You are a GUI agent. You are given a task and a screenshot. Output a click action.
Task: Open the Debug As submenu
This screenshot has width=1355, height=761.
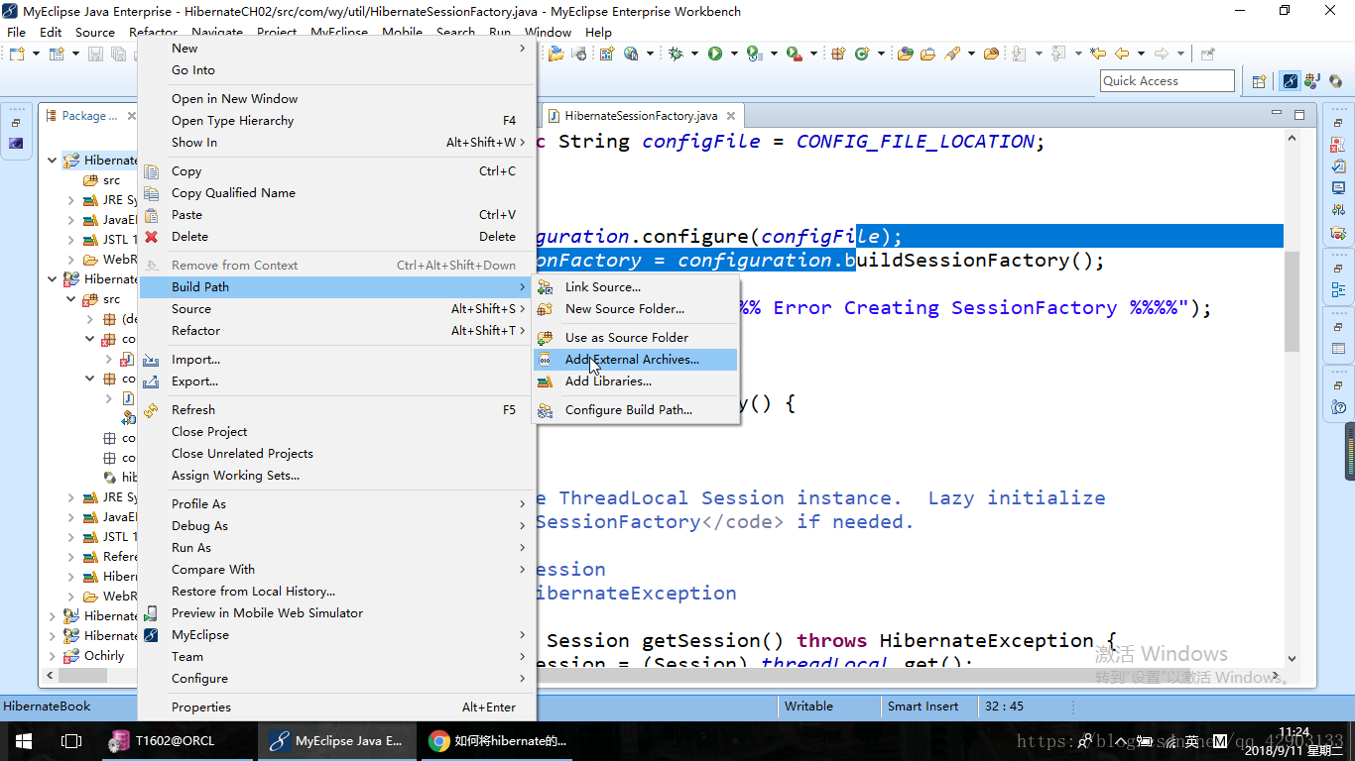tap(336, 526)
